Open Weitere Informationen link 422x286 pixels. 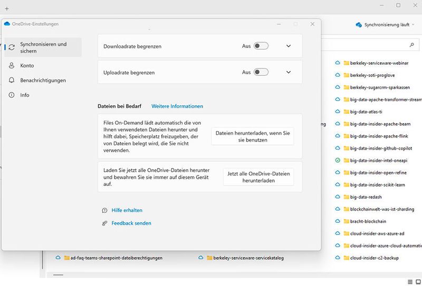177,106
